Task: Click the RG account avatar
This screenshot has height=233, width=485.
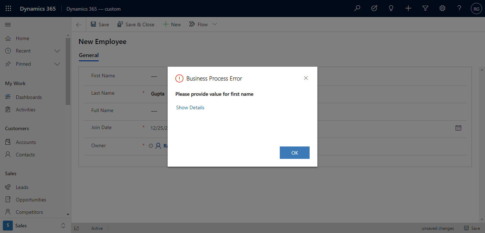Action: (x=476, y=9)
